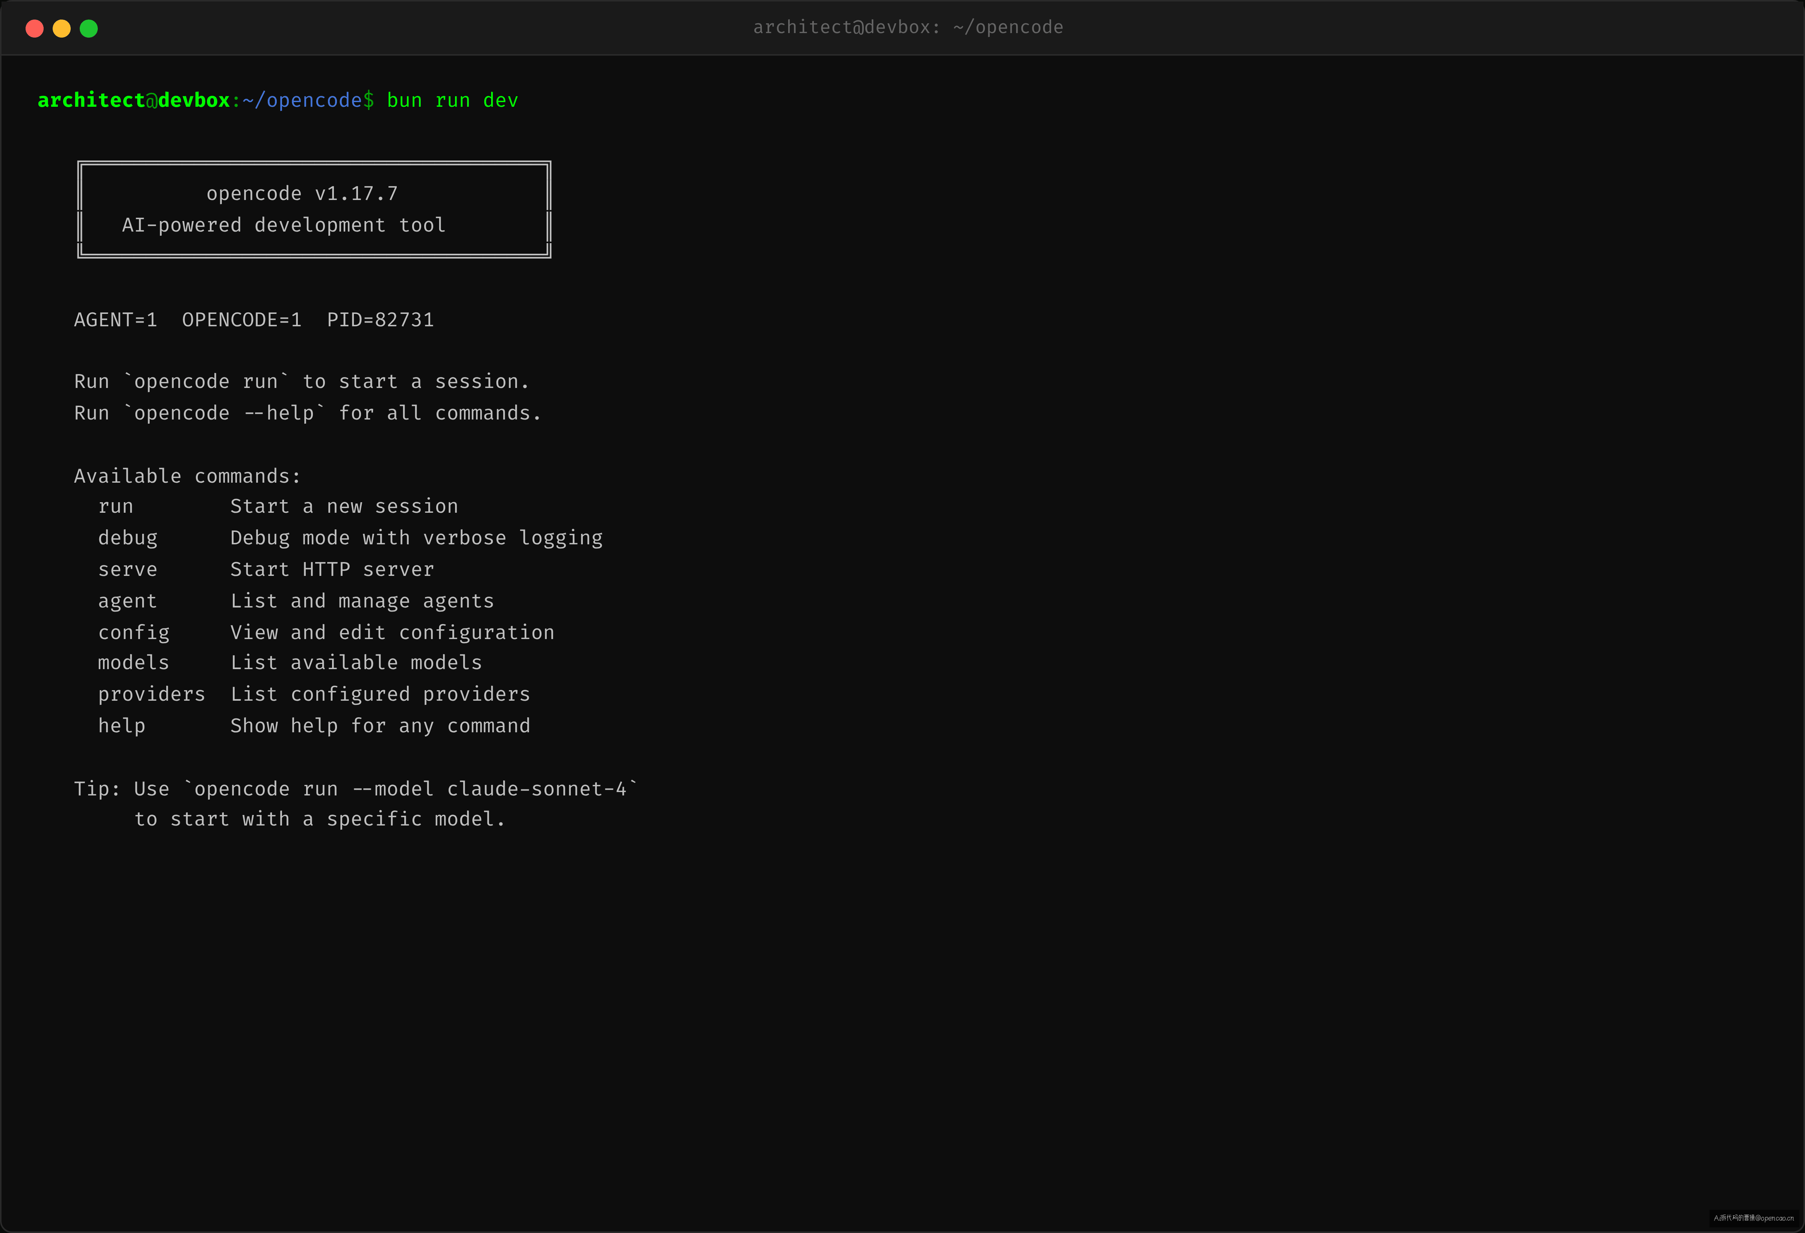Viewport: 1805px width, 1233px height.
Task: Click the "debug" command name
Action: click(127, 538)
